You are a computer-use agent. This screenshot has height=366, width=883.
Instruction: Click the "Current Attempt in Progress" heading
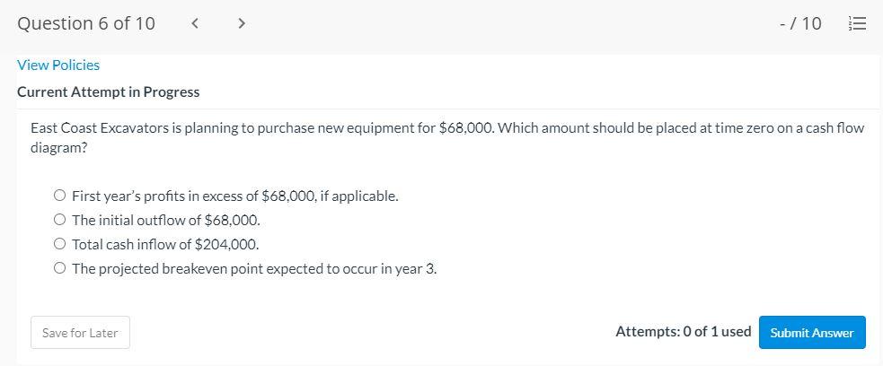[x=108, y=91]
